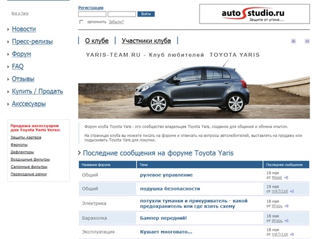
Task: Open Отзывы in the side menu
Action: point(23,79)
